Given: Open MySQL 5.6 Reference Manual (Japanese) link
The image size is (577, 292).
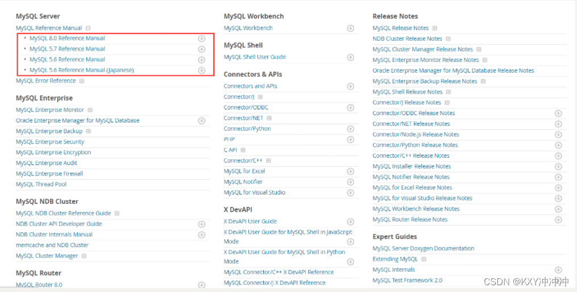Looking at the screenshot, I should click(82, 70).
